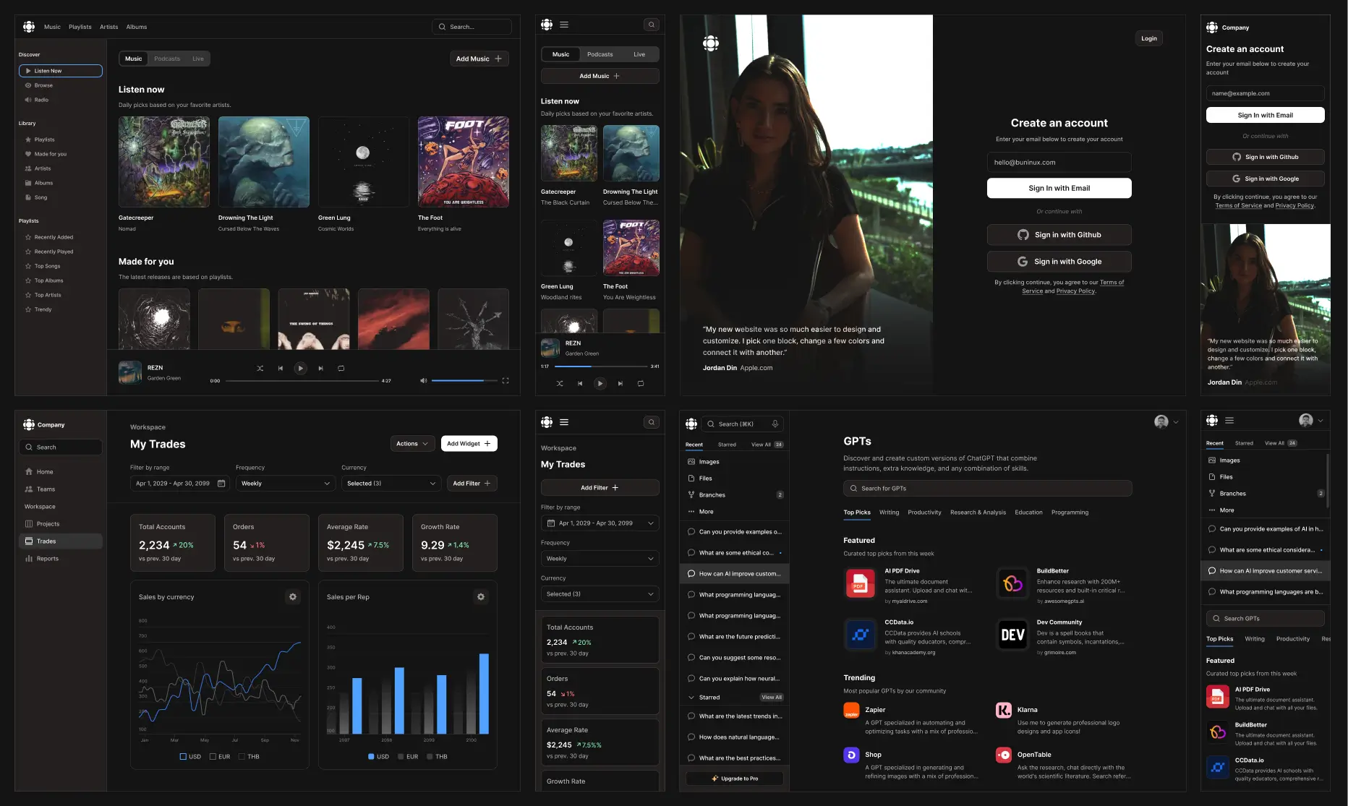Open the hamburger menu in mobile music panel
The image size is (1348, 806).
point(564,25)
